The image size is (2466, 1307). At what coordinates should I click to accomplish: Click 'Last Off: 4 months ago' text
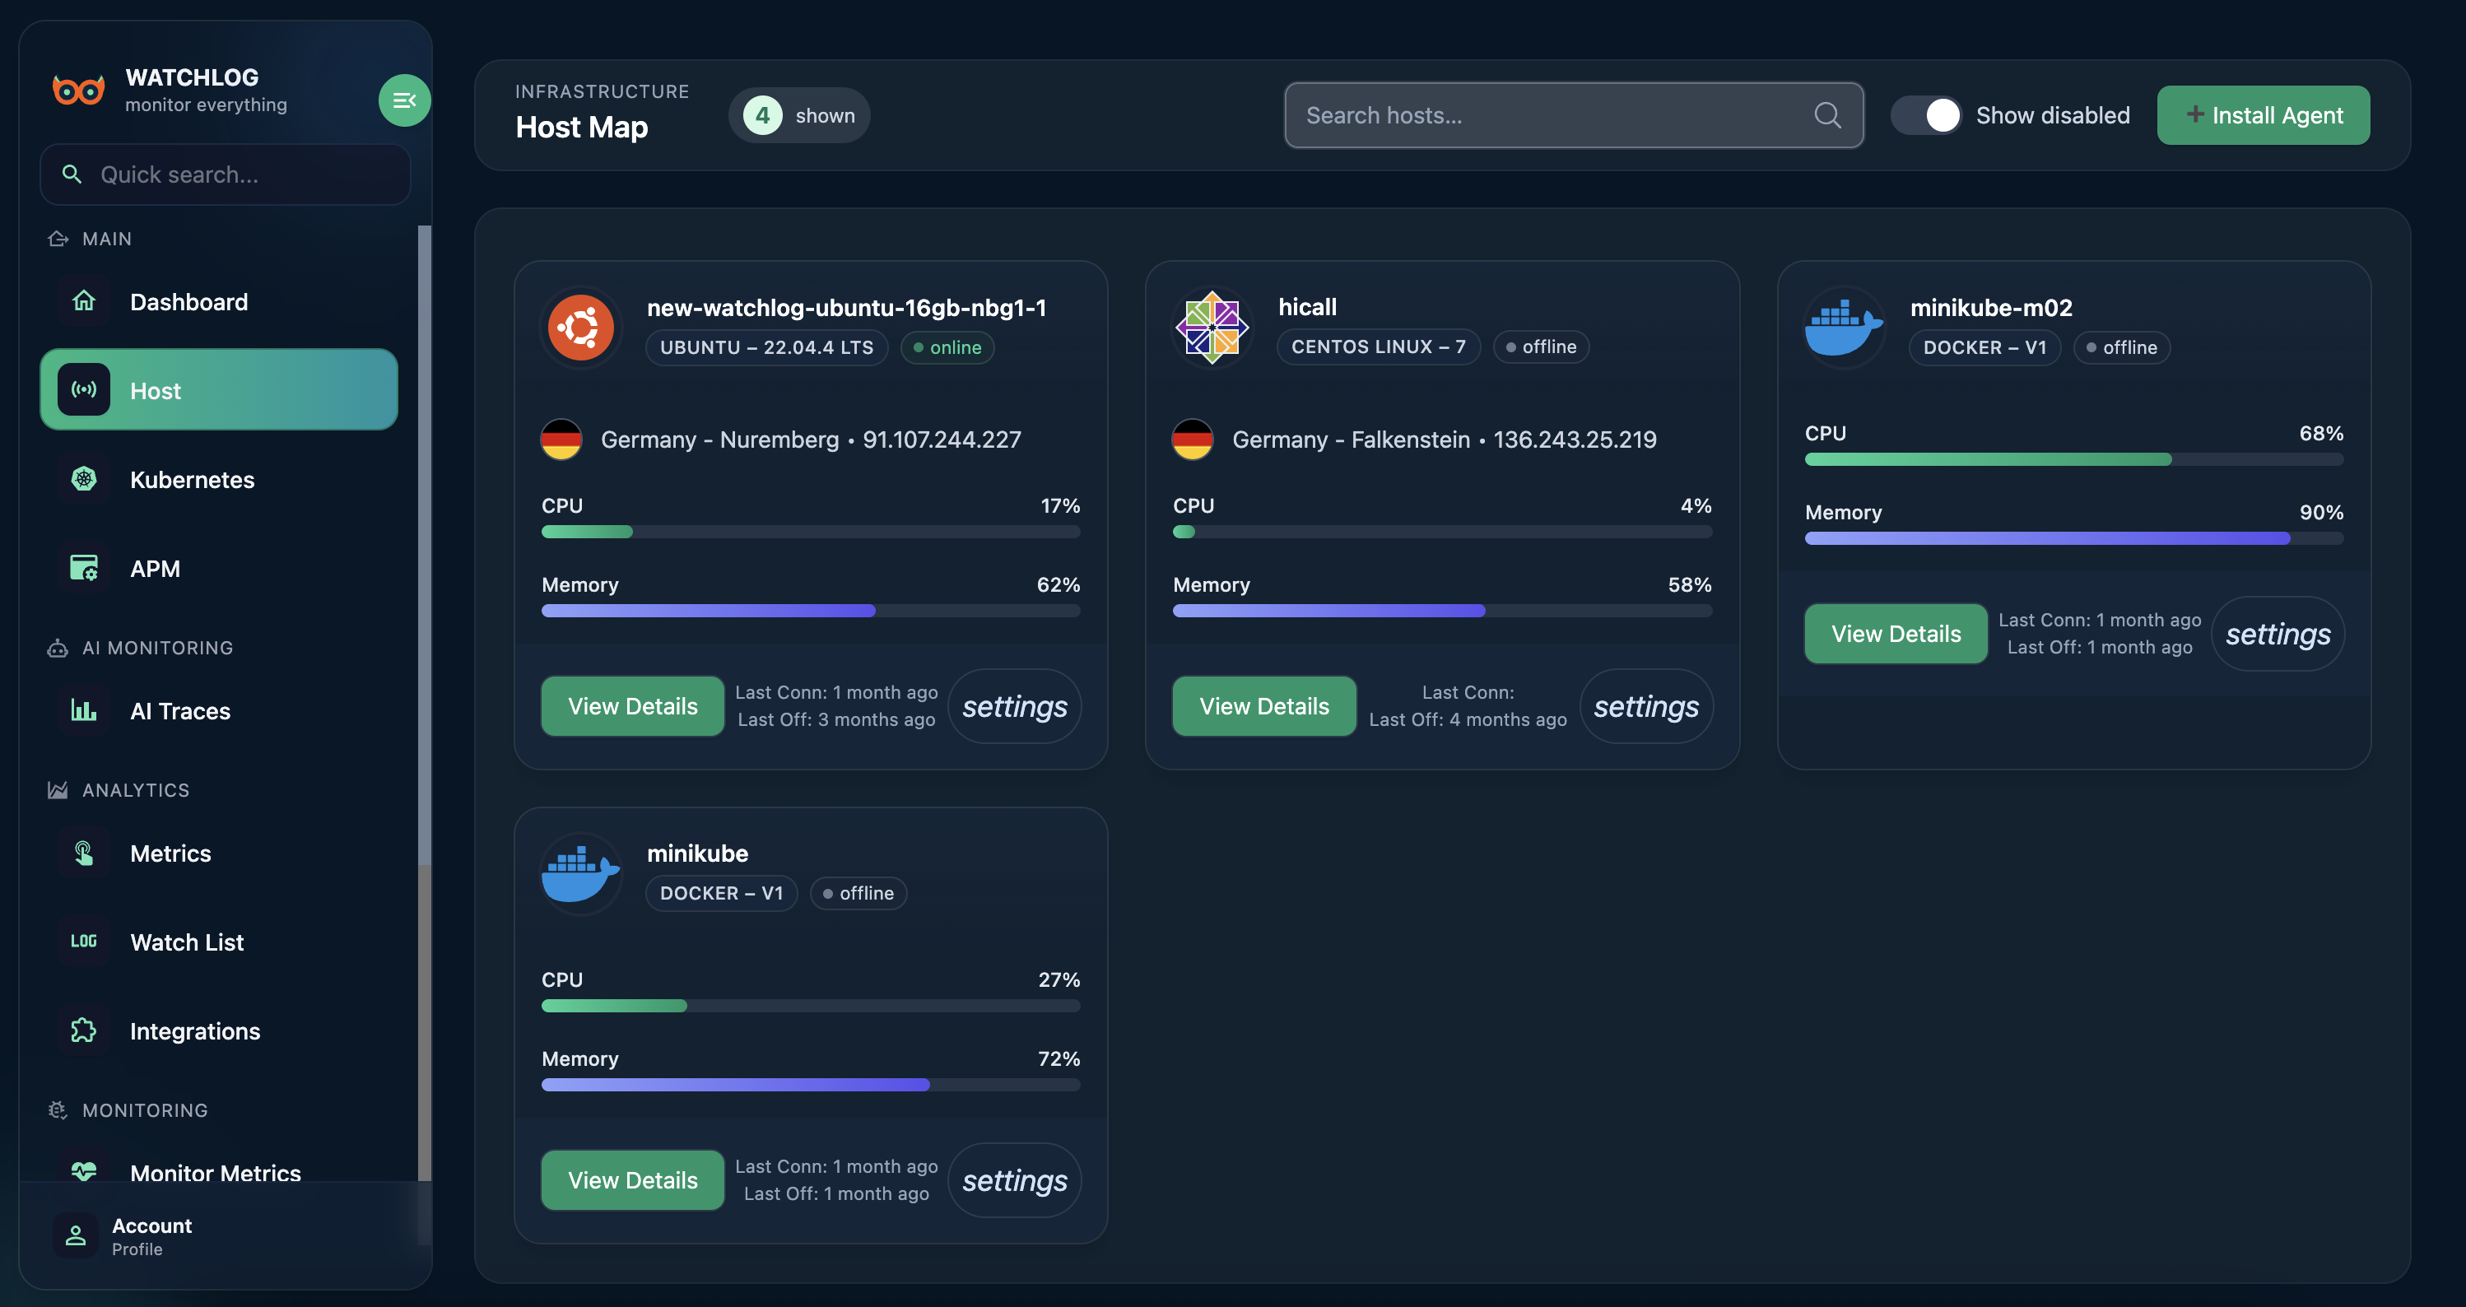pos(1468,719)
